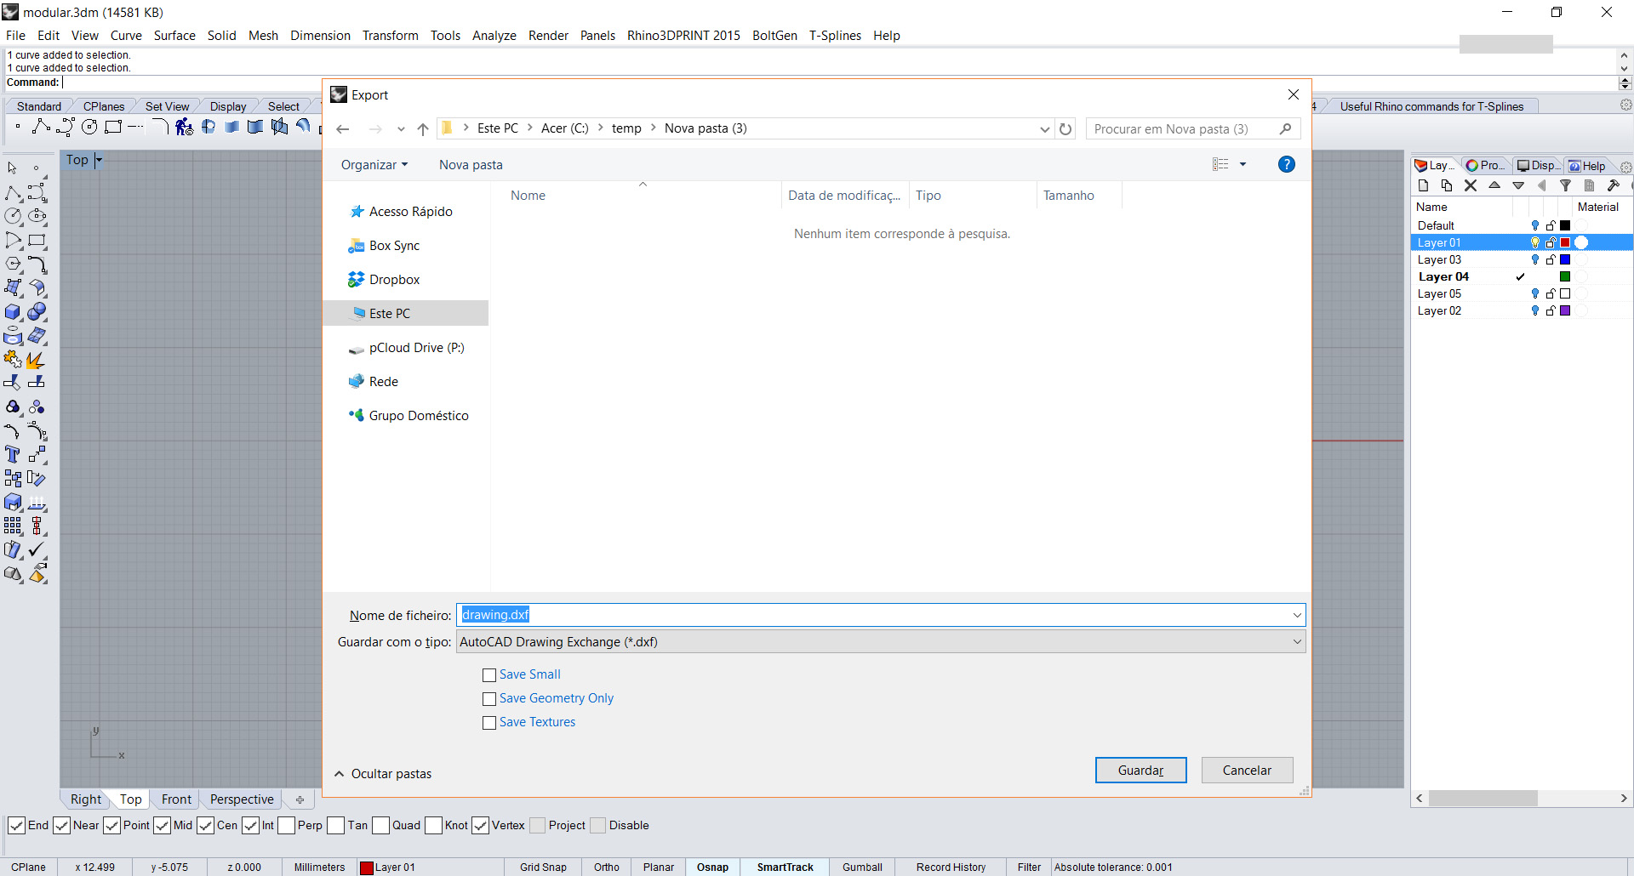Screen dimensions: 1634x876
Task: Change the Layer 01 red color swatch
Action: pyautogui.click(x=1565, y=242)
